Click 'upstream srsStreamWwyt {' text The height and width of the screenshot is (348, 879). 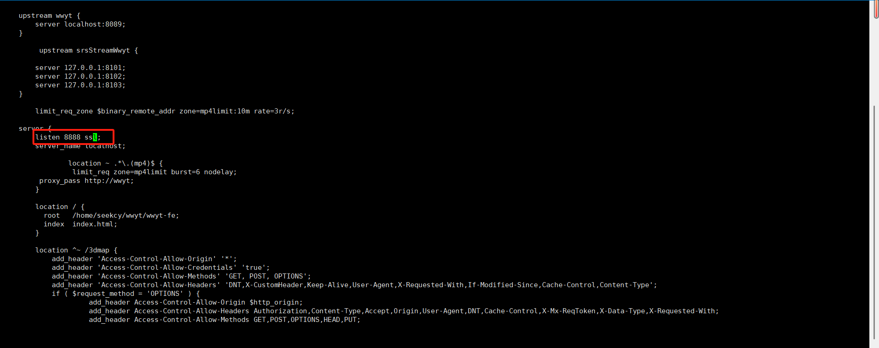pyautogui.click(x=88, y=50)
